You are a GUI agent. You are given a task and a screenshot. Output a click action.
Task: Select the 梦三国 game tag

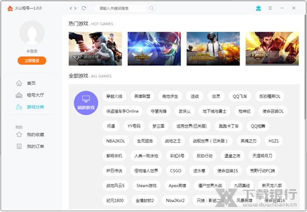159,126
